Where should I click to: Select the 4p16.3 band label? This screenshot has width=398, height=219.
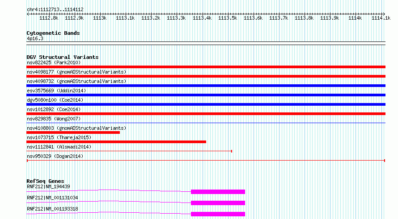pyautogui.click(x=35, y=38)
